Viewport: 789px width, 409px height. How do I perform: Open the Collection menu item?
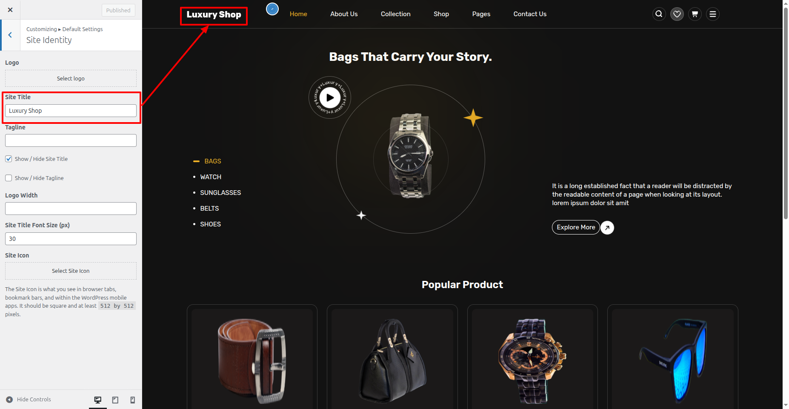point(395,14)
